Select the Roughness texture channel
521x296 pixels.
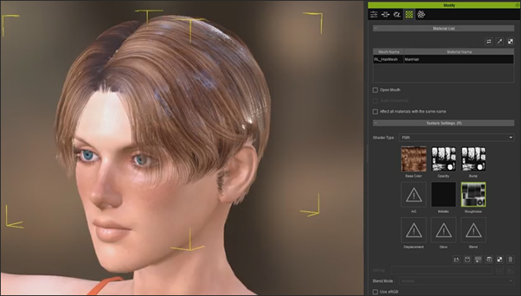coord(473,195)
